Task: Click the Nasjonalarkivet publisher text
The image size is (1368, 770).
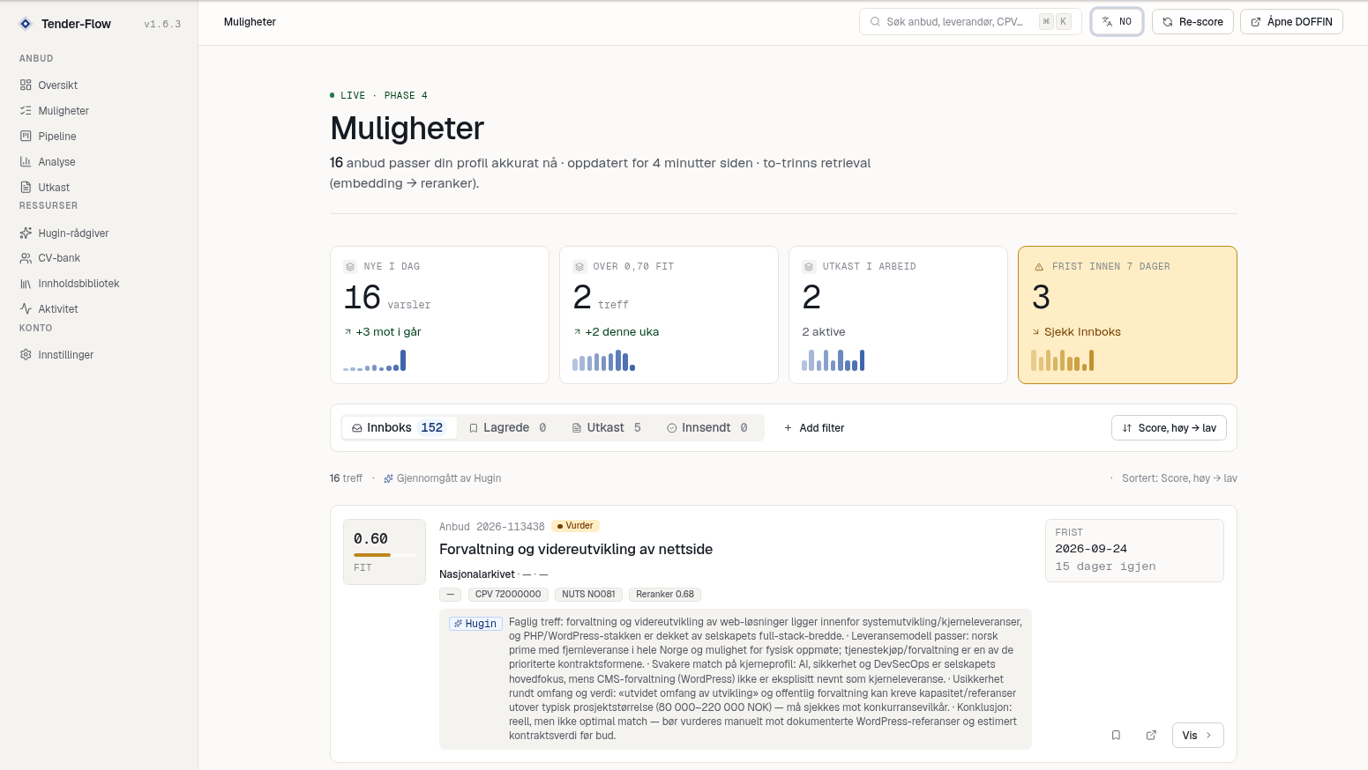Action: click(477, 574)
